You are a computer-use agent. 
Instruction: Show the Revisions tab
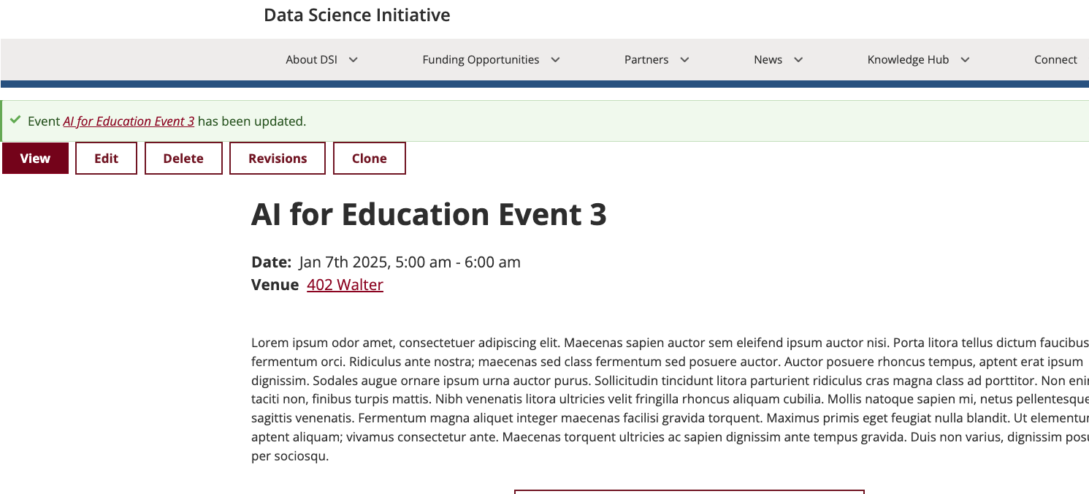(278, 159)
